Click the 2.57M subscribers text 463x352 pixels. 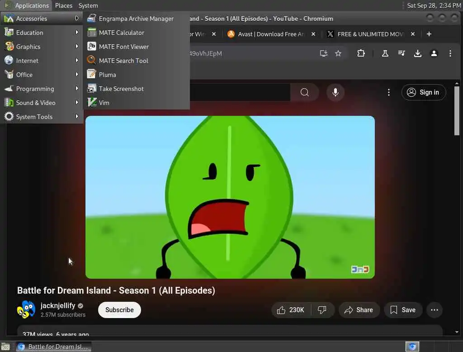[x=63, y=315]
